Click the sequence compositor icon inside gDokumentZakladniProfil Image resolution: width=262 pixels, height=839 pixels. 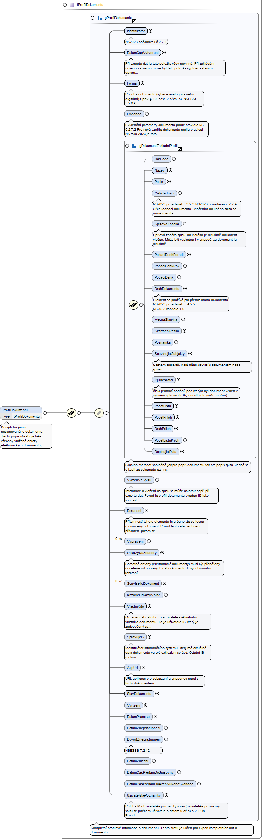[x=133, y=305]
